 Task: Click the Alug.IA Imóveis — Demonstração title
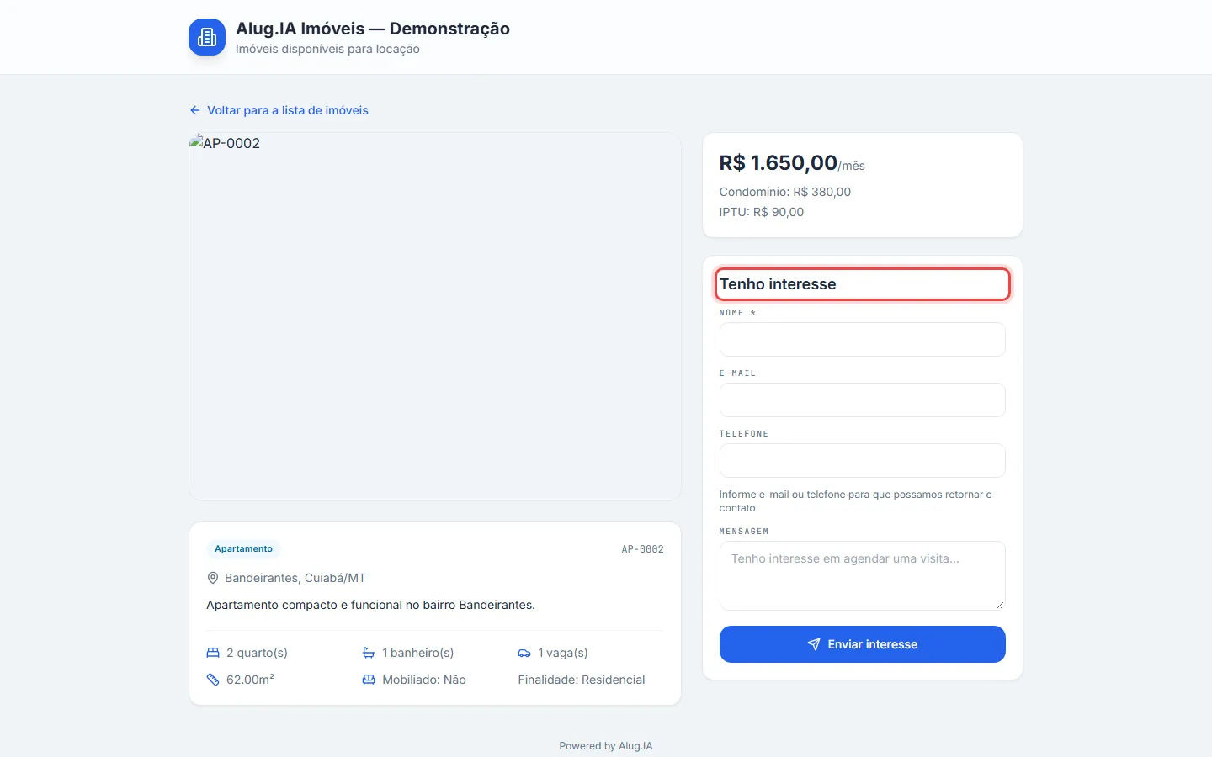(373, 29)
